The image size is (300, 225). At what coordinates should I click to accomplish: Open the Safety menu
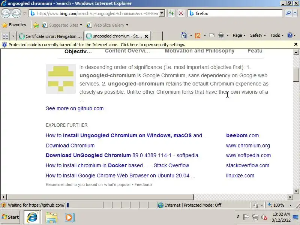coord(258,35)
